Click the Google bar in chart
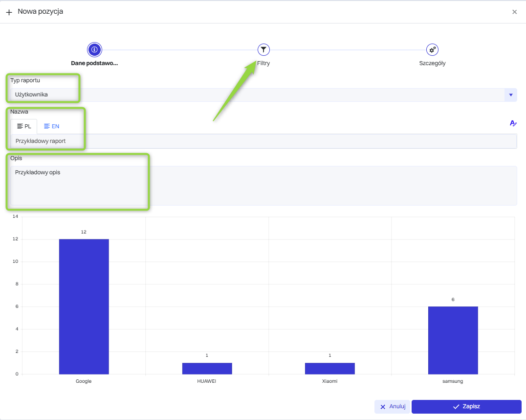This screenshot has width=526, height=420. 84,306
